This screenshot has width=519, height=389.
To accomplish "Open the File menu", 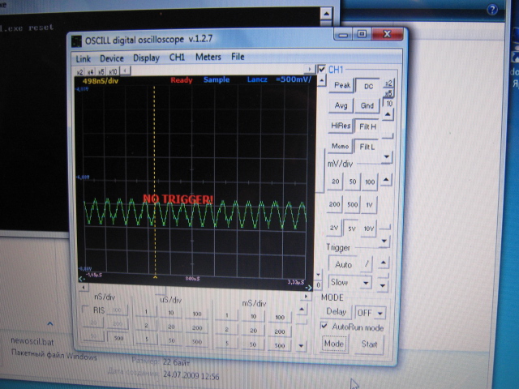I will click(238, 57).
